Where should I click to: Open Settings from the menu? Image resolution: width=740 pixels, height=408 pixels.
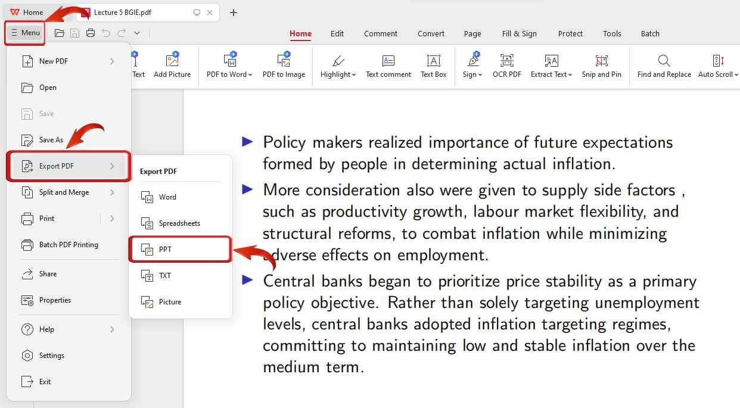pos(69,355)
